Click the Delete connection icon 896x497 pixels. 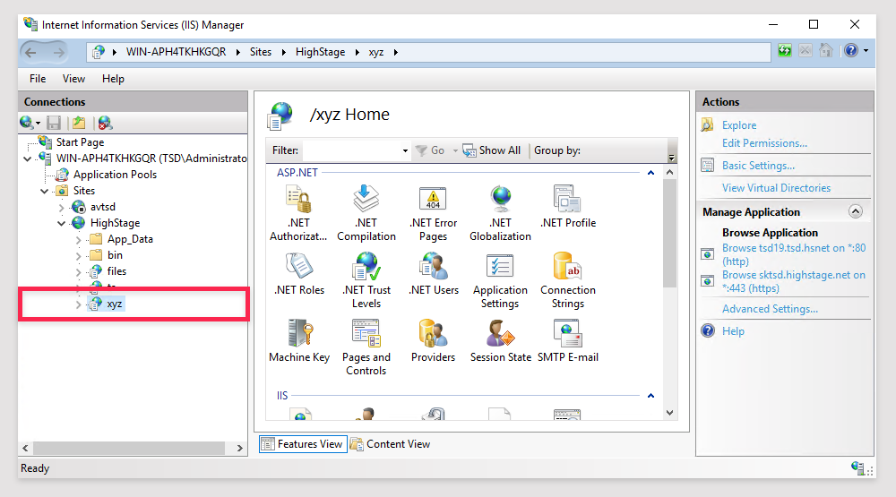coord(105,123)
